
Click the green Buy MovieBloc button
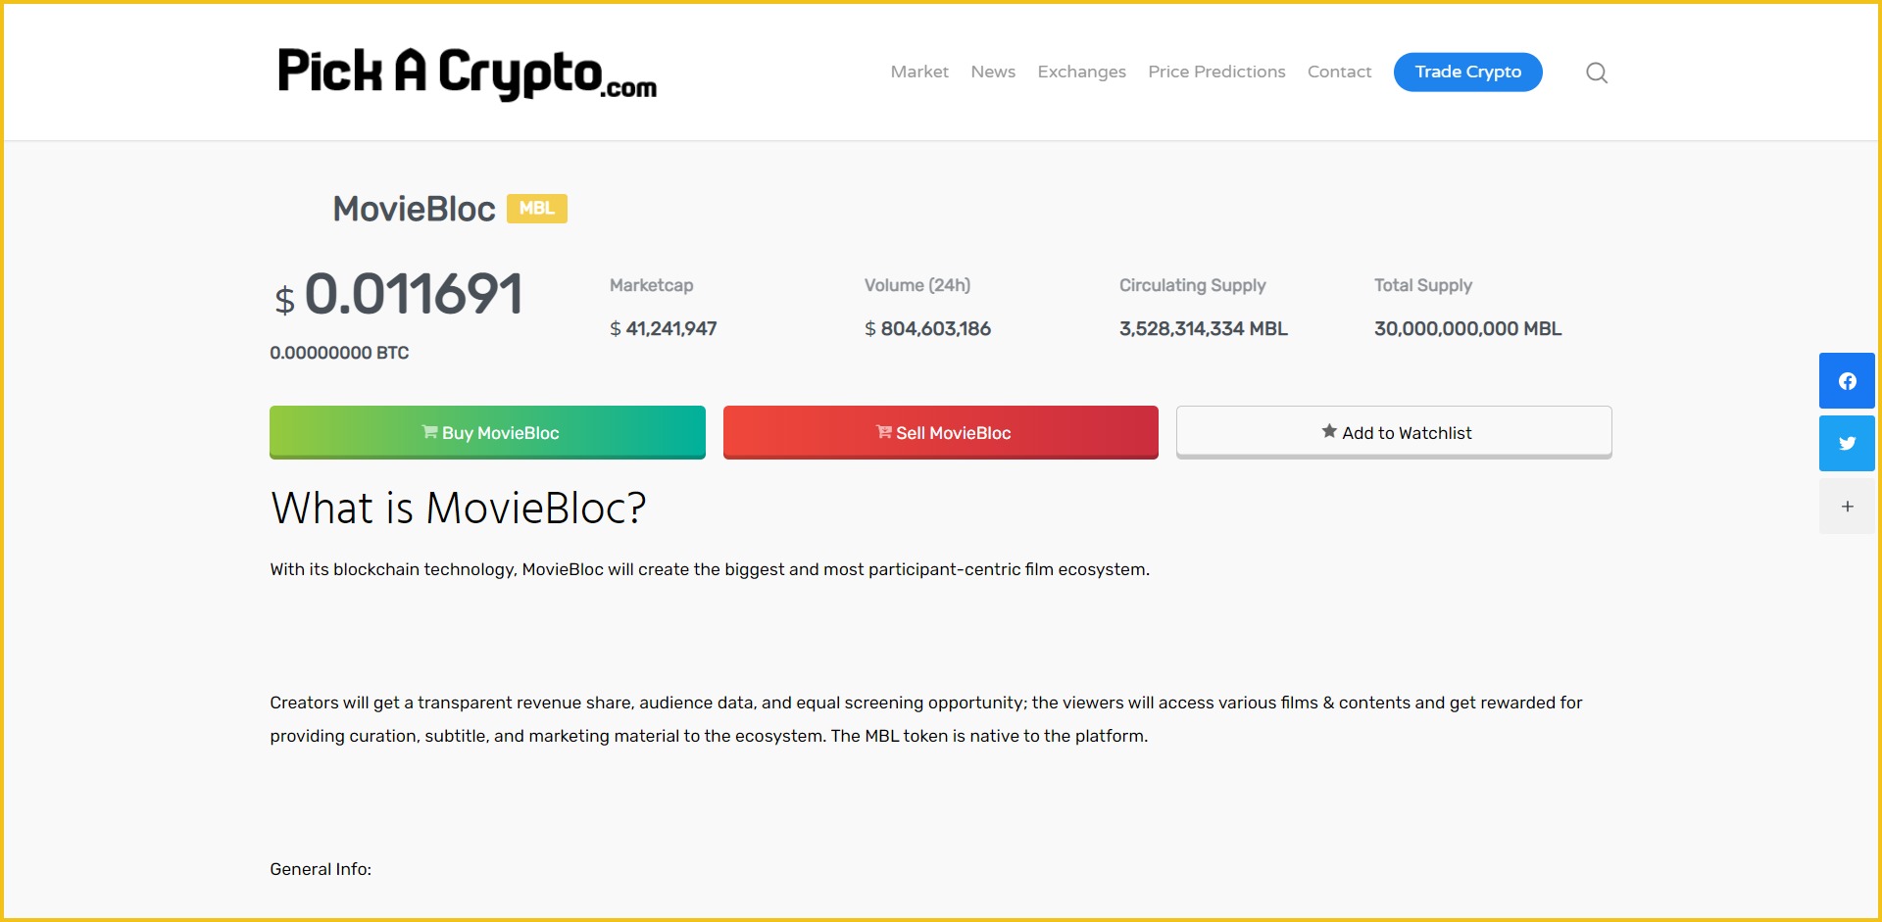click(487, 432)
